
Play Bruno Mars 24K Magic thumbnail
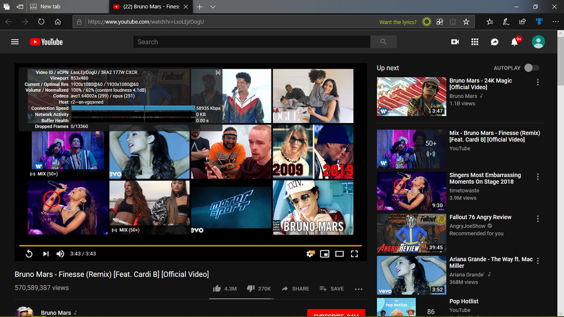pos(412,96)
